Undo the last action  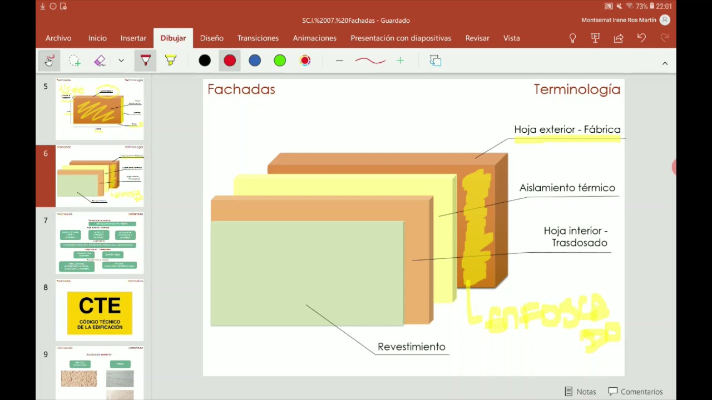[641, 38]
